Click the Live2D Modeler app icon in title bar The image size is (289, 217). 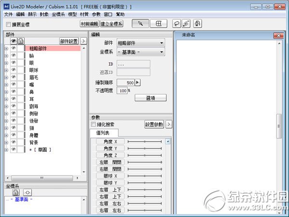coord(6,7)
